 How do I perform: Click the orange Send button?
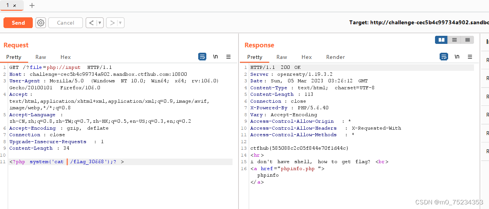18,23
